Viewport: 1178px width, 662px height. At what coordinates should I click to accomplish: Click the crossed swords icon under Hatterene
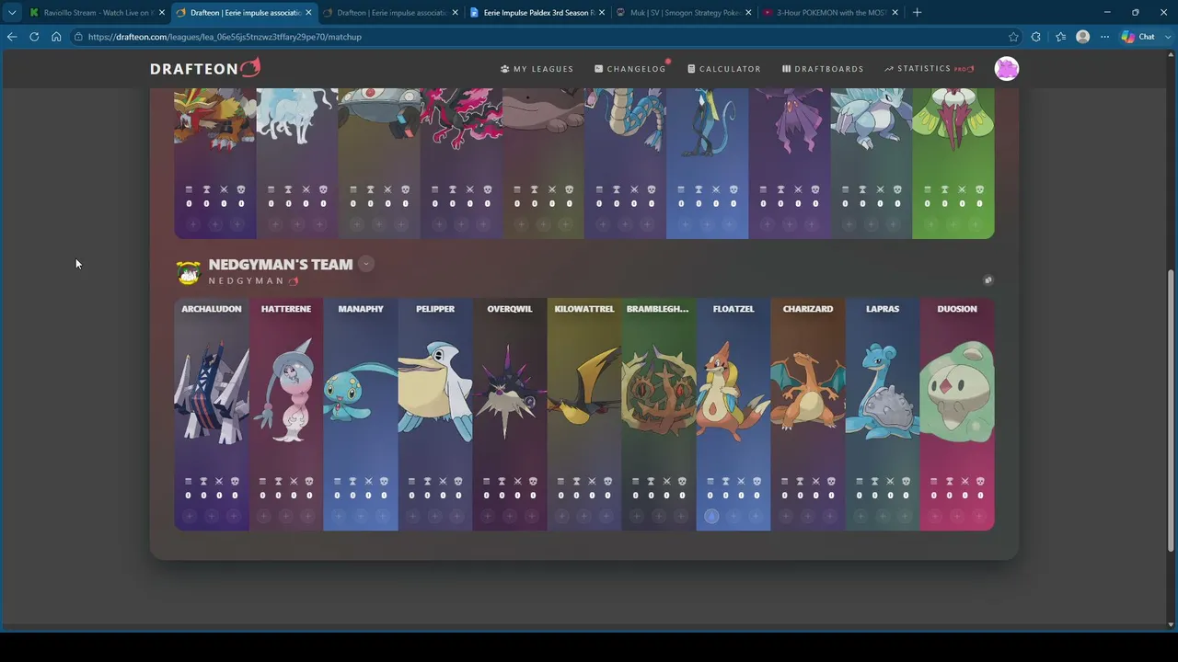tap(294, 481)
